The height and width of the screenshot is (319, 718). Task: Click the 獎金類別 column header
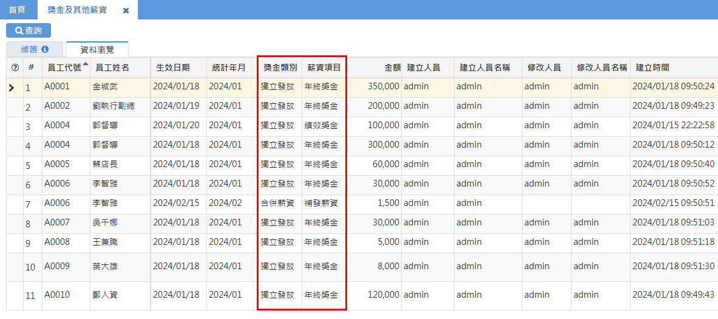pos(280,68)
